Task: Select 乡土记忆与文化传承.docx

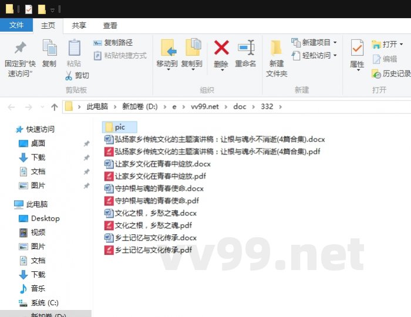Action: 151,238
